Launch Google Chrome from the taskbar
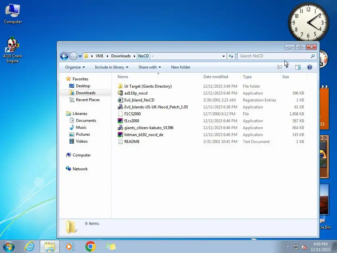 click(90, 246)
